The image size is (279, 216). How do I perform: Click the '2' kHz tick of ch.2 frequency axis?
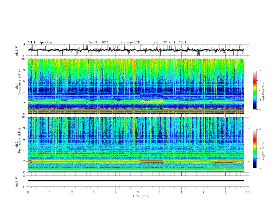click(24, 161)
